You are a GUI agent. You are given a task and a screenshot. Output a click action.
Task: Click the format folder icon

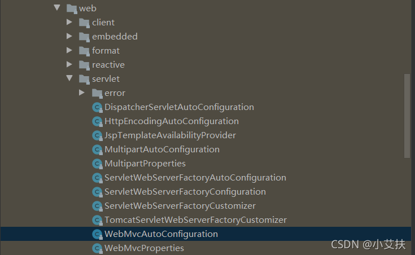pos(85,51)
